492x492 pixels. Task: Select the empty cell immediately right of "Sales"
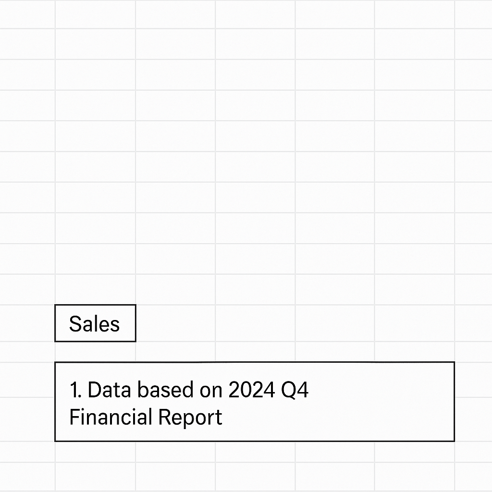tap(175, 323)
